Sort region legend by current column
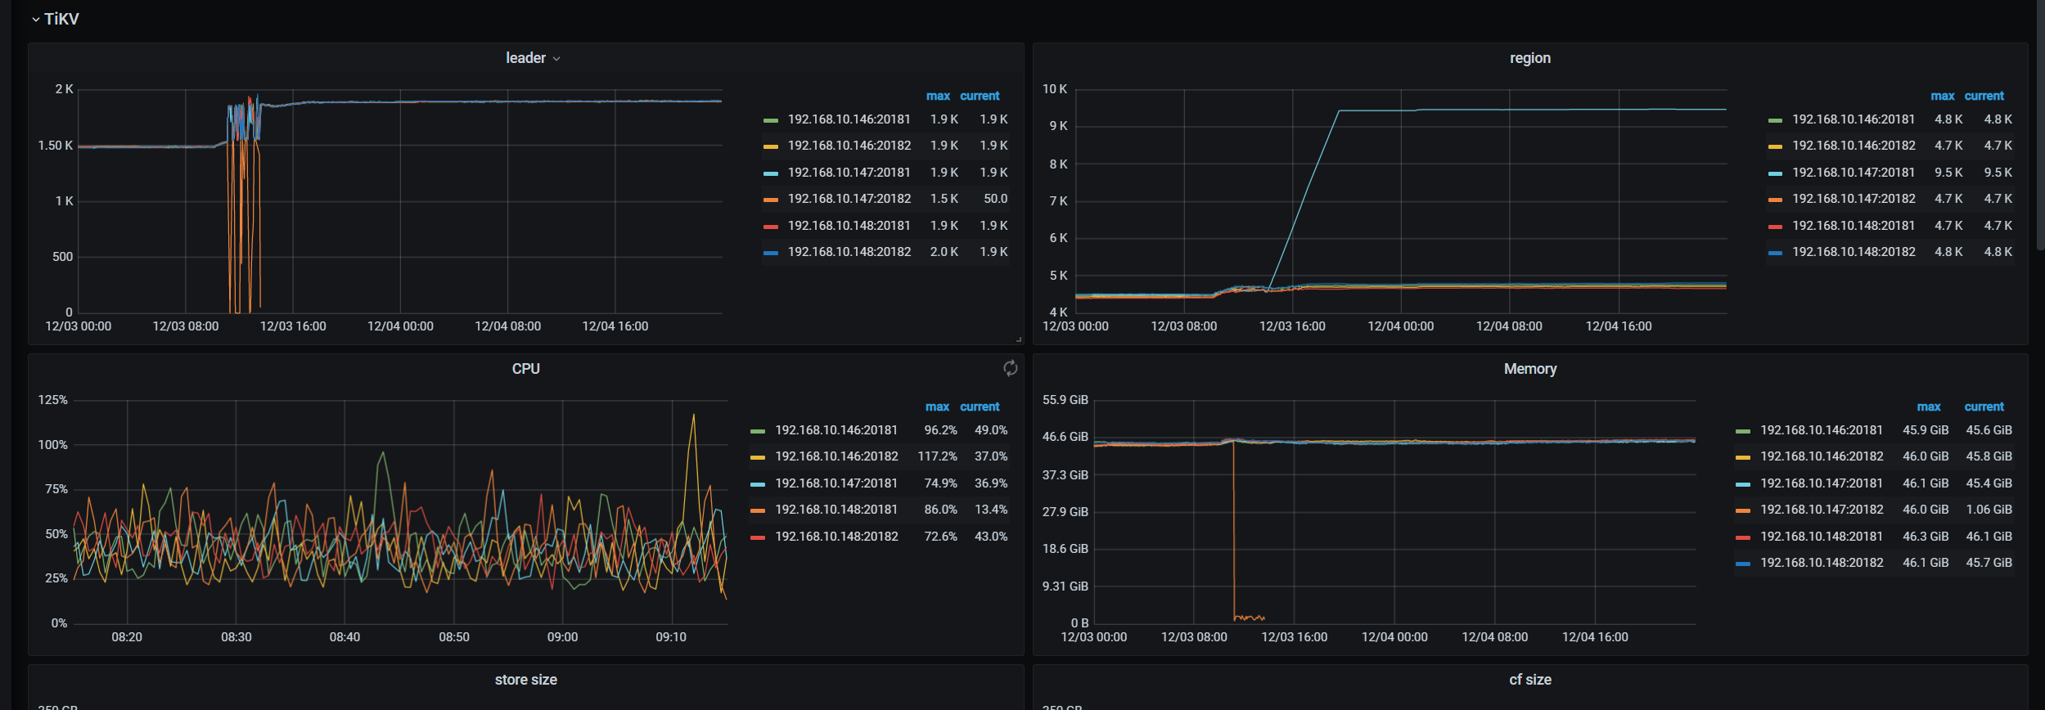2045x710 pixels. tap(1984, 96)
